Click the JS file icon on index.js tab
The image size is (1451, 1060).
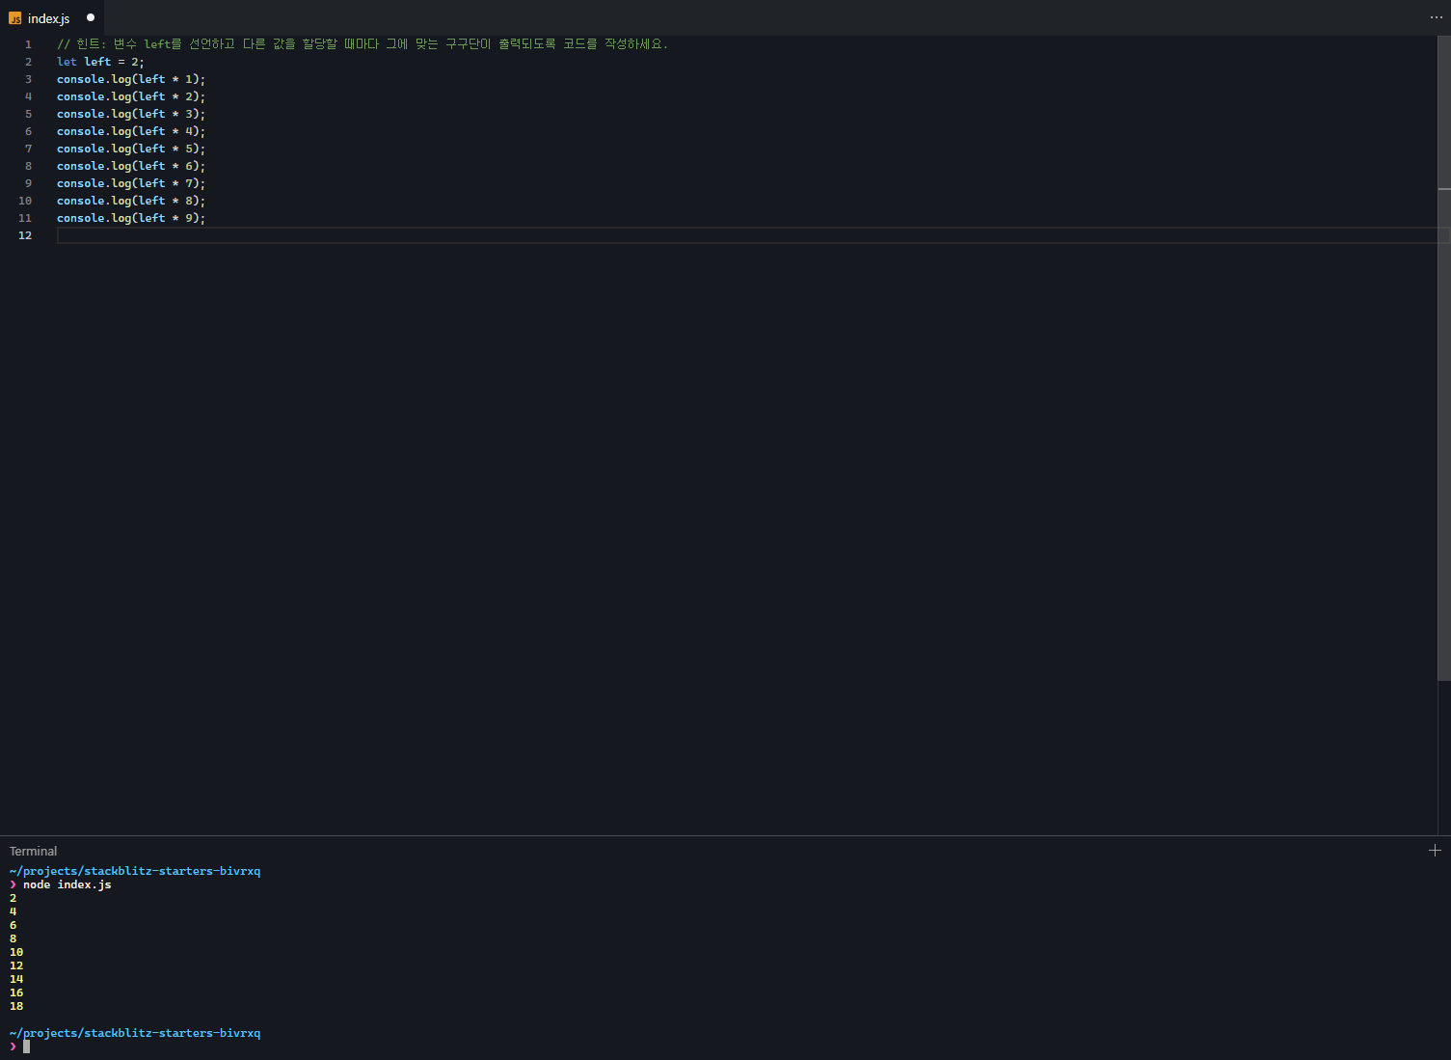tap(15, 18)
